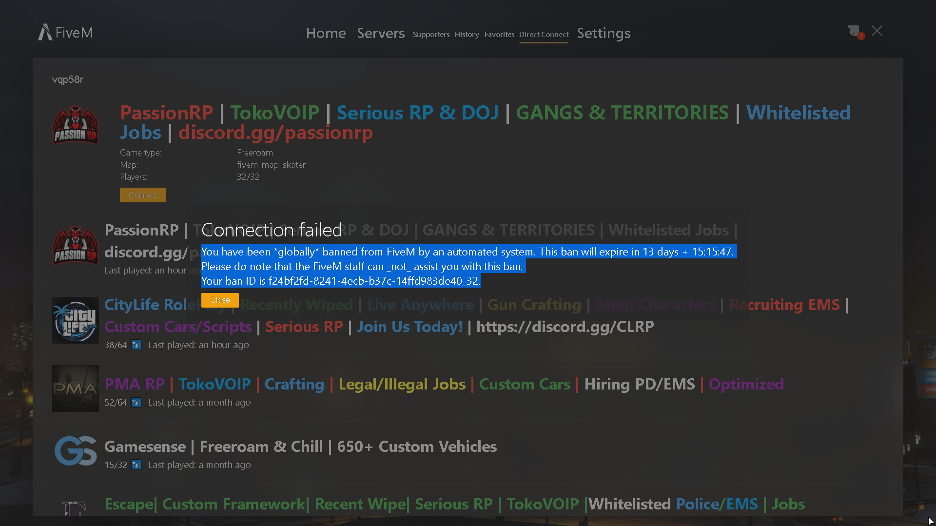936x526 pixels.
Task: Open the CityLife Roleplay server logo
Action: coord(76,320)
